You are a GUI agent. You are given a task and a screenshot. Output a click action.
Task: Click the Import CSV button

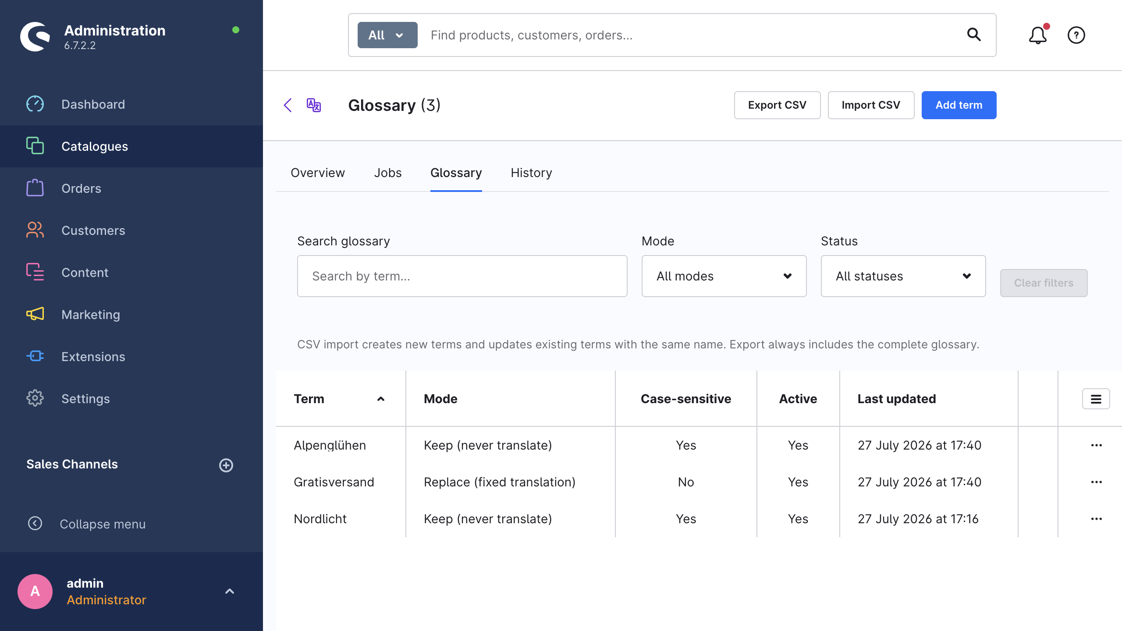click(871, 105)
